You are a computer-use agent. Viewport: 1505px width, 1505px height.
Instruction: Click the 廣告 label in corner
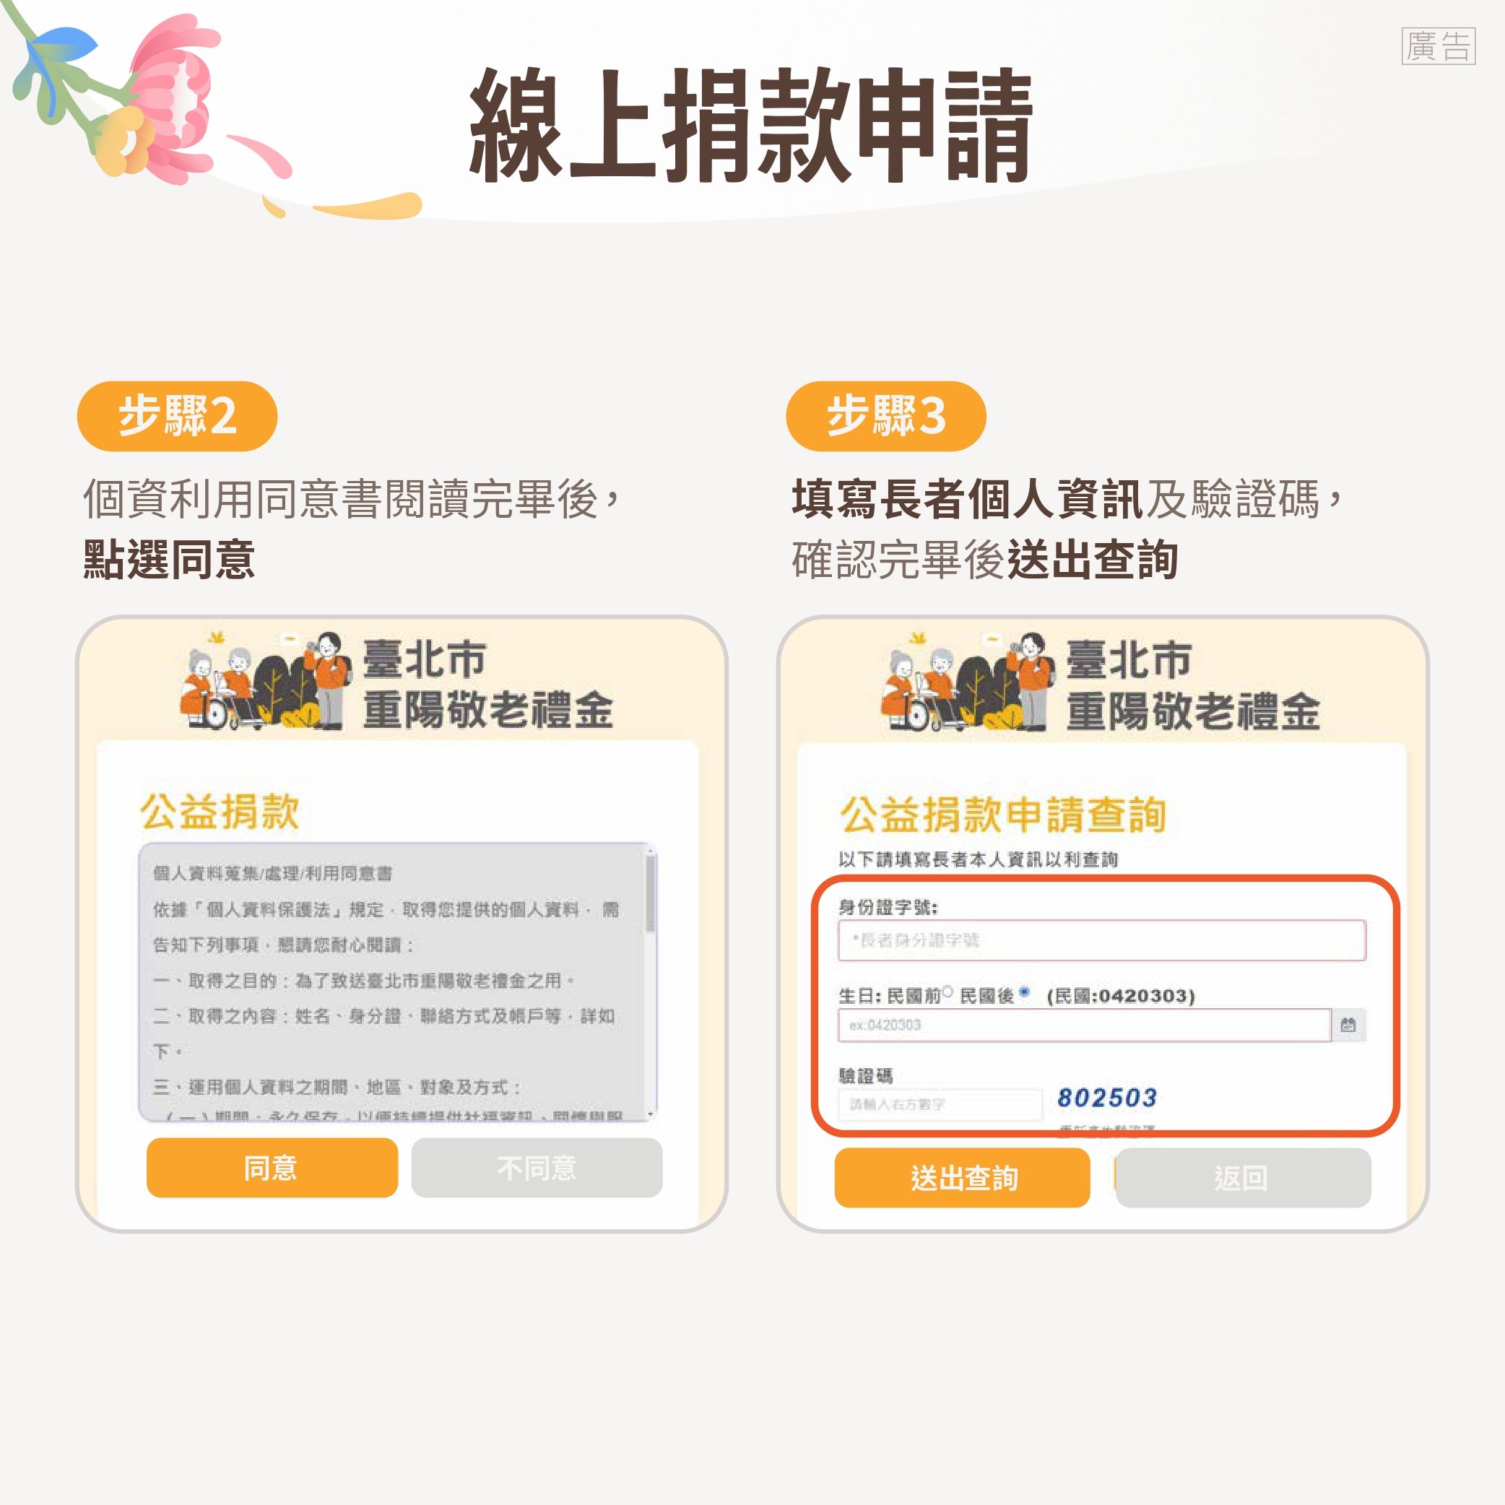click(1438, 46)
